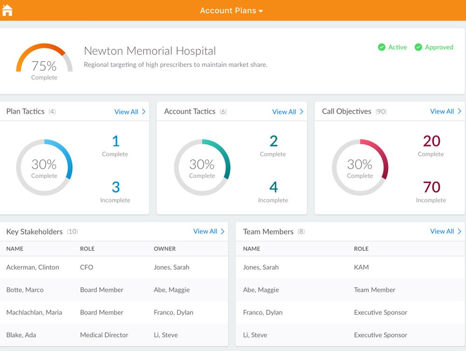Click the Home icon in the header
Screen dimensions: 466x351
point(7,10)
